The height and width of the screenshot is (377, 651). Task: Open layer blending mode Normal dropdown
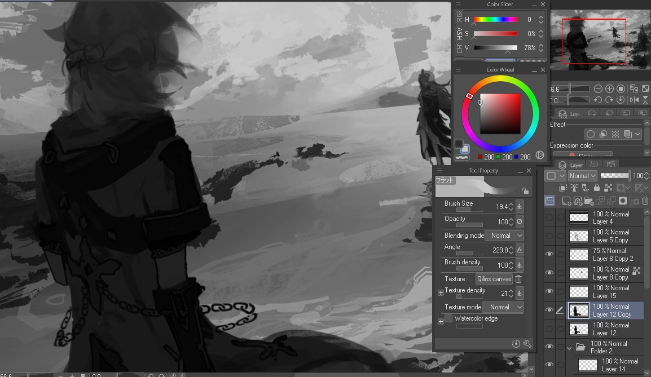(583, 176)
